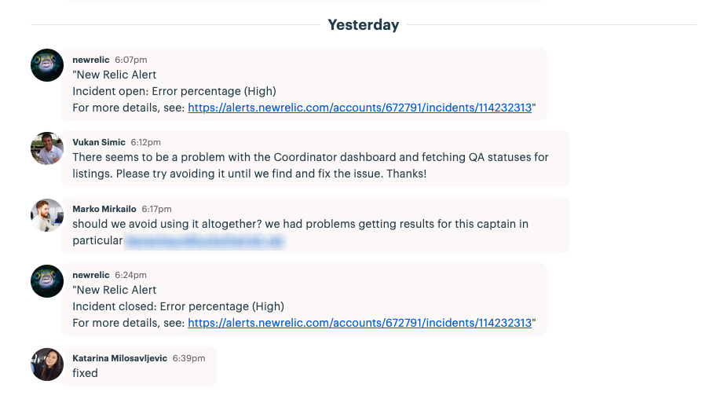Select Katarina's 'fixed' message bubble
724x399 pixels.
point(139,366)
